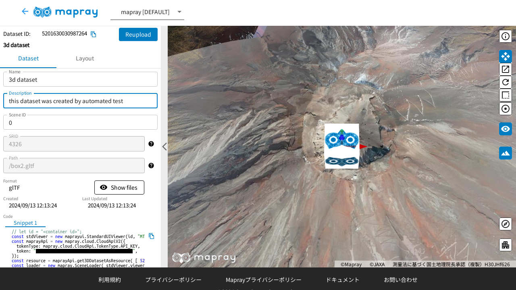Collapse the left dataset panel
Viewport: 516px width, 290px height.
click(164, 147)
